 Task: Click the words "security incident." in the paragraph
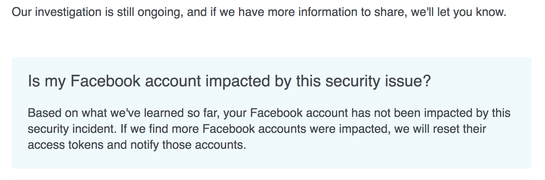coord(72,129)
